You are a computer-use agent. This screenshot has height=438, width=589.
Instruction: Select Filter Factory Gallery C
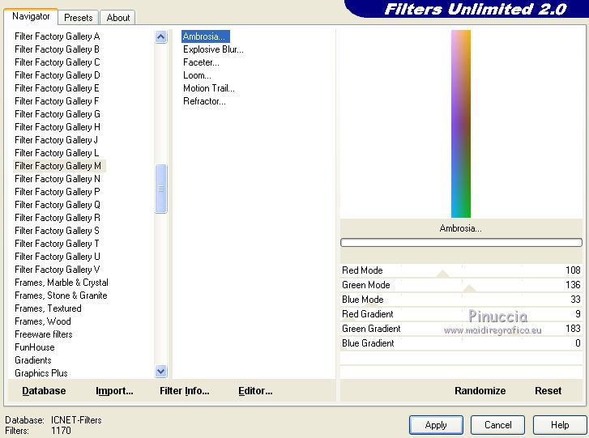tap(57, 62)
